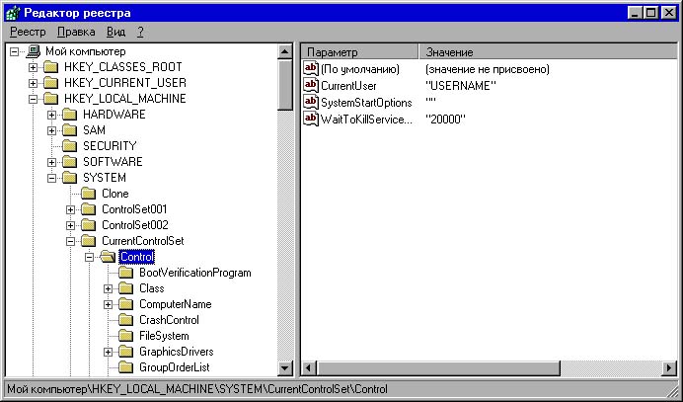Expand the SOFTWARE key
Viewport: 683px width, 402px height.
pyautogui.click(x=52, y=162)
